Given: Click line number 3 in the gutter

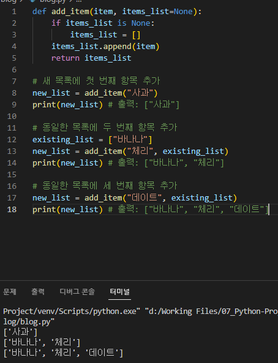Looking at the screenshot, I should tap(14, 35).
